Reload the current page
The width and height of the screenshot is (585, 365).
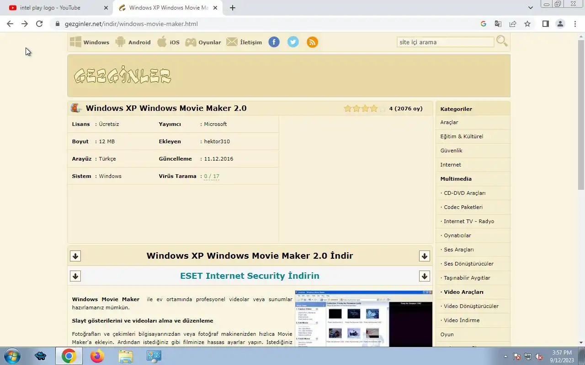pyautogui.click(x=39, y=24)
